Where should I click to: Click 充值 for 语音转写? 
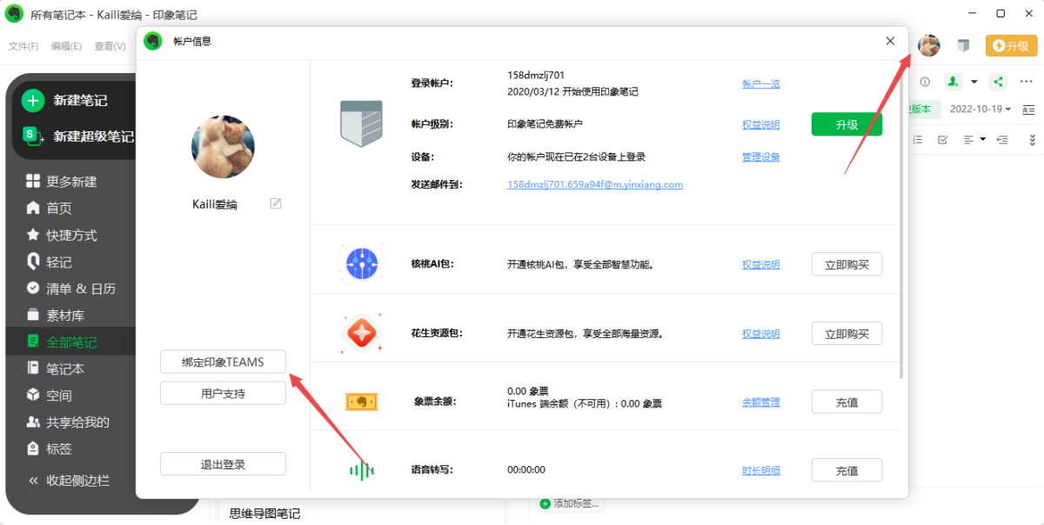click(x=847, y=470)
